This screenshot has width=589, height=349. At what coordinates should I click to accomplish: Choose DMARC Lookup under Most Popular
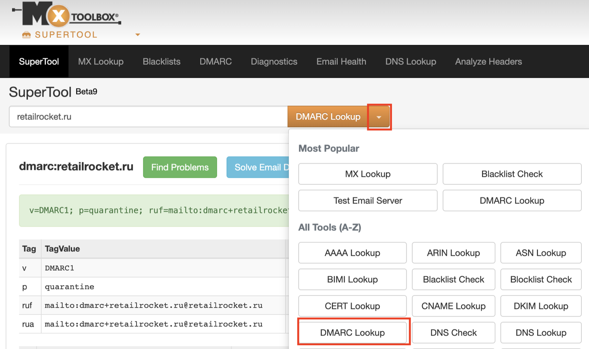click(x=512, y=200)
